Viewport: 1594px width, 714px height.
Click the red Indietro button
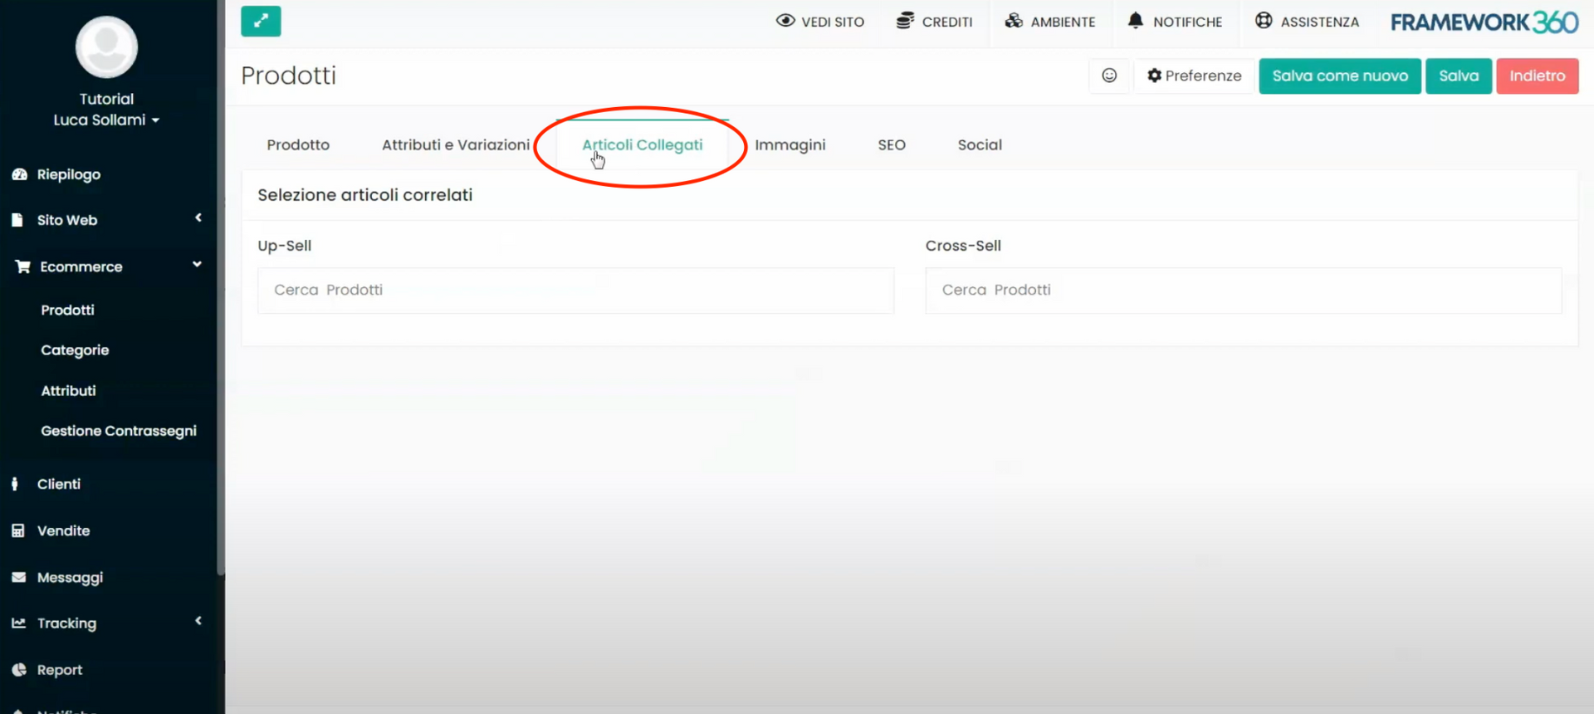point(1537,76)
